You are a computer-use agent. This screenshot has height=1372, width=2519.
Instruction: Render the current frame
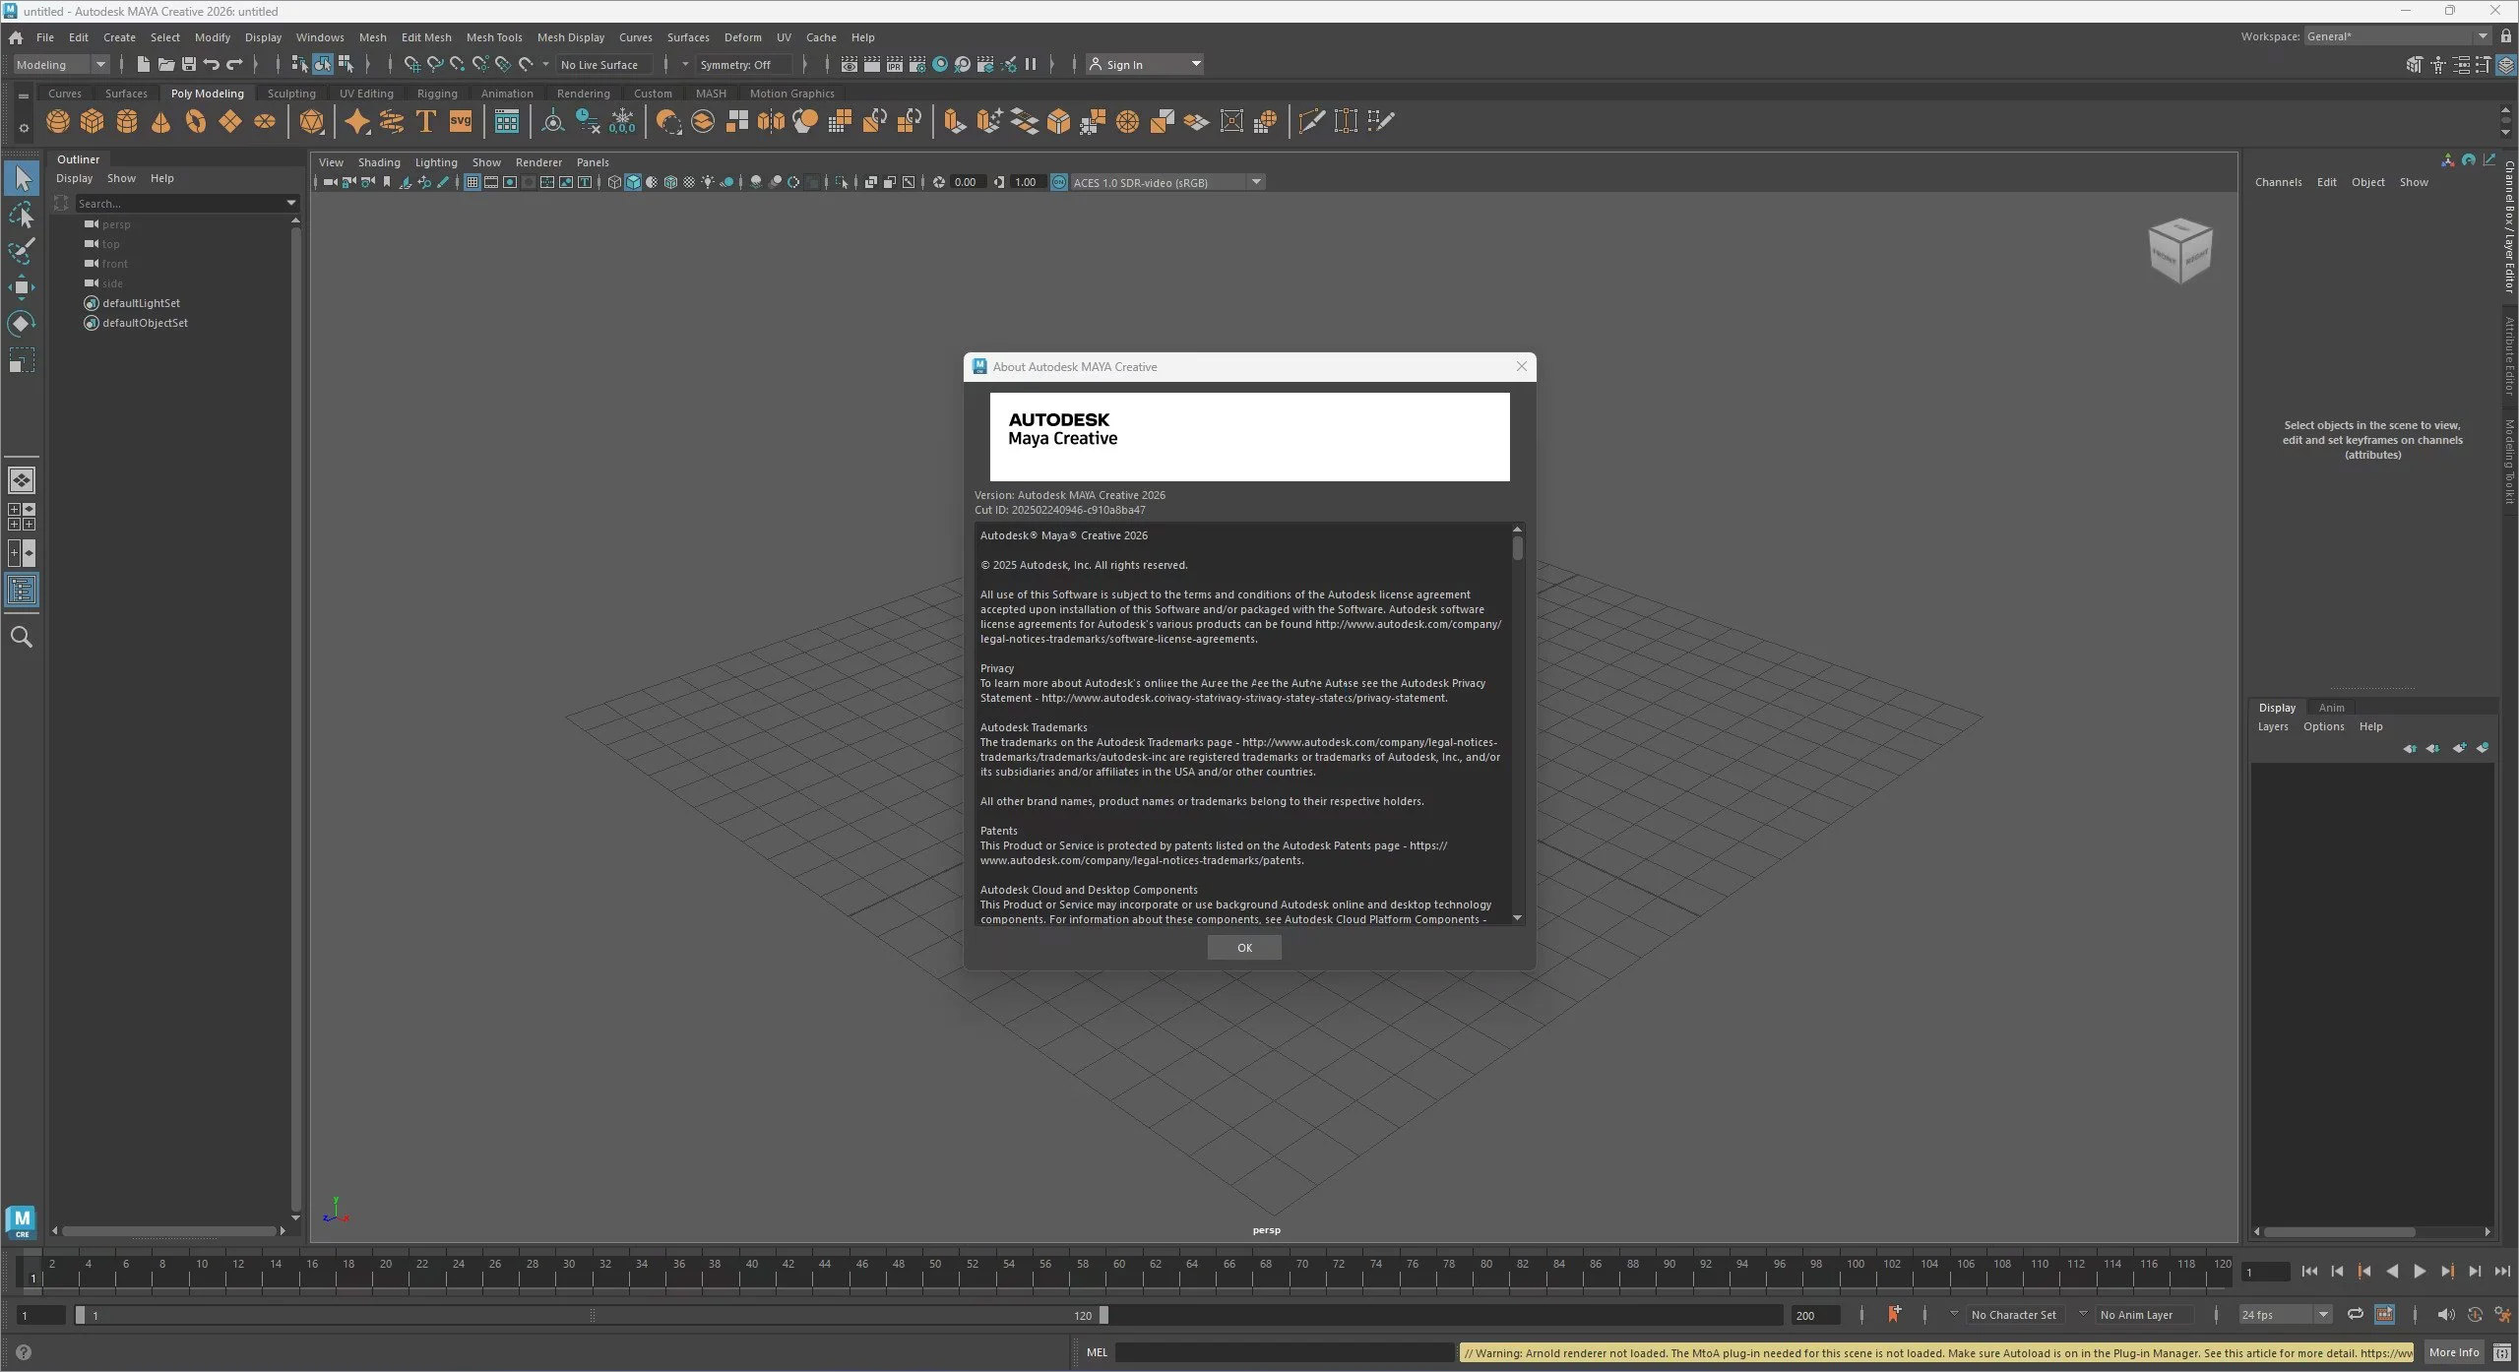tap(872, 64)
